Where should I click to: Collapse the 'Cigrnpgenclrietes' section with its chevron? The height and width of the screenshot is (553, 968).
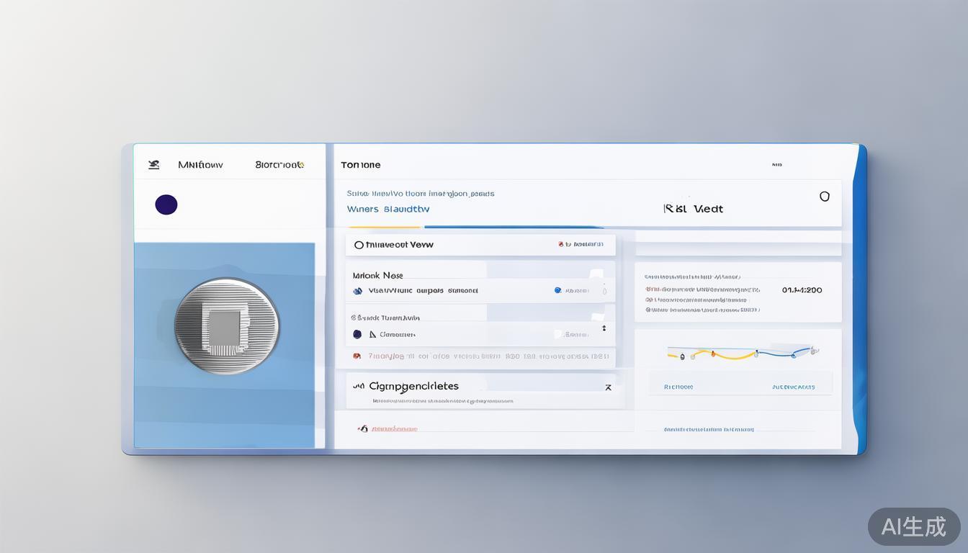(x=608, y=387)
